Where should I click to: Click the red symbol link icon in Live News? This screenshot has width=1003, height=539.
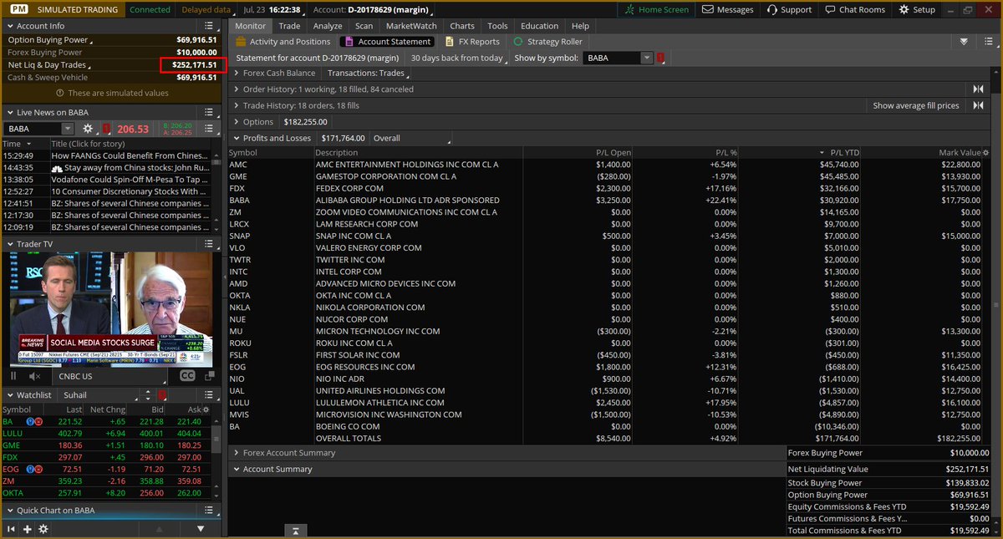(x=106, y=129)
